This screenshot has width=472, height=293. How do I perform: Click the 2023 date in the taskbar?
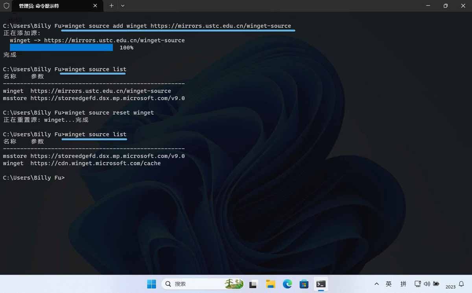[450, 287]
